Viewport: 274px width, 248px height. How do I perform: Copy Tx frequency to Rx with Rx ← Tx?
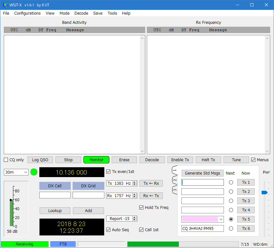[151, 196]
